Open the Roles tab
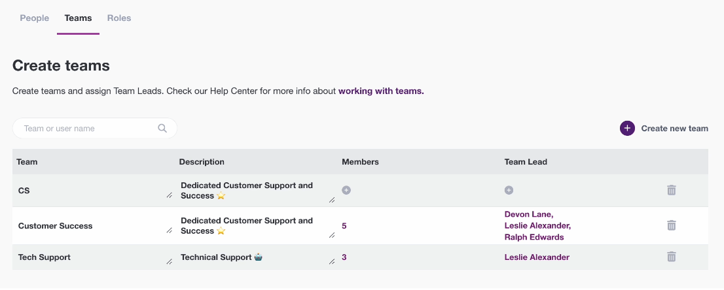724x290 pixels. (119, 18)
